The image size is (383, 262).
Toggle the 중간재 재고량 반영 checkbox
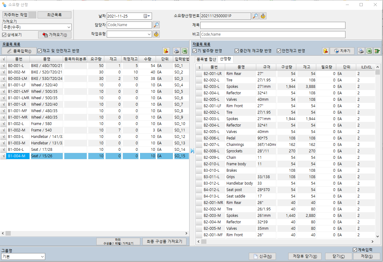(x=237, y=51)
